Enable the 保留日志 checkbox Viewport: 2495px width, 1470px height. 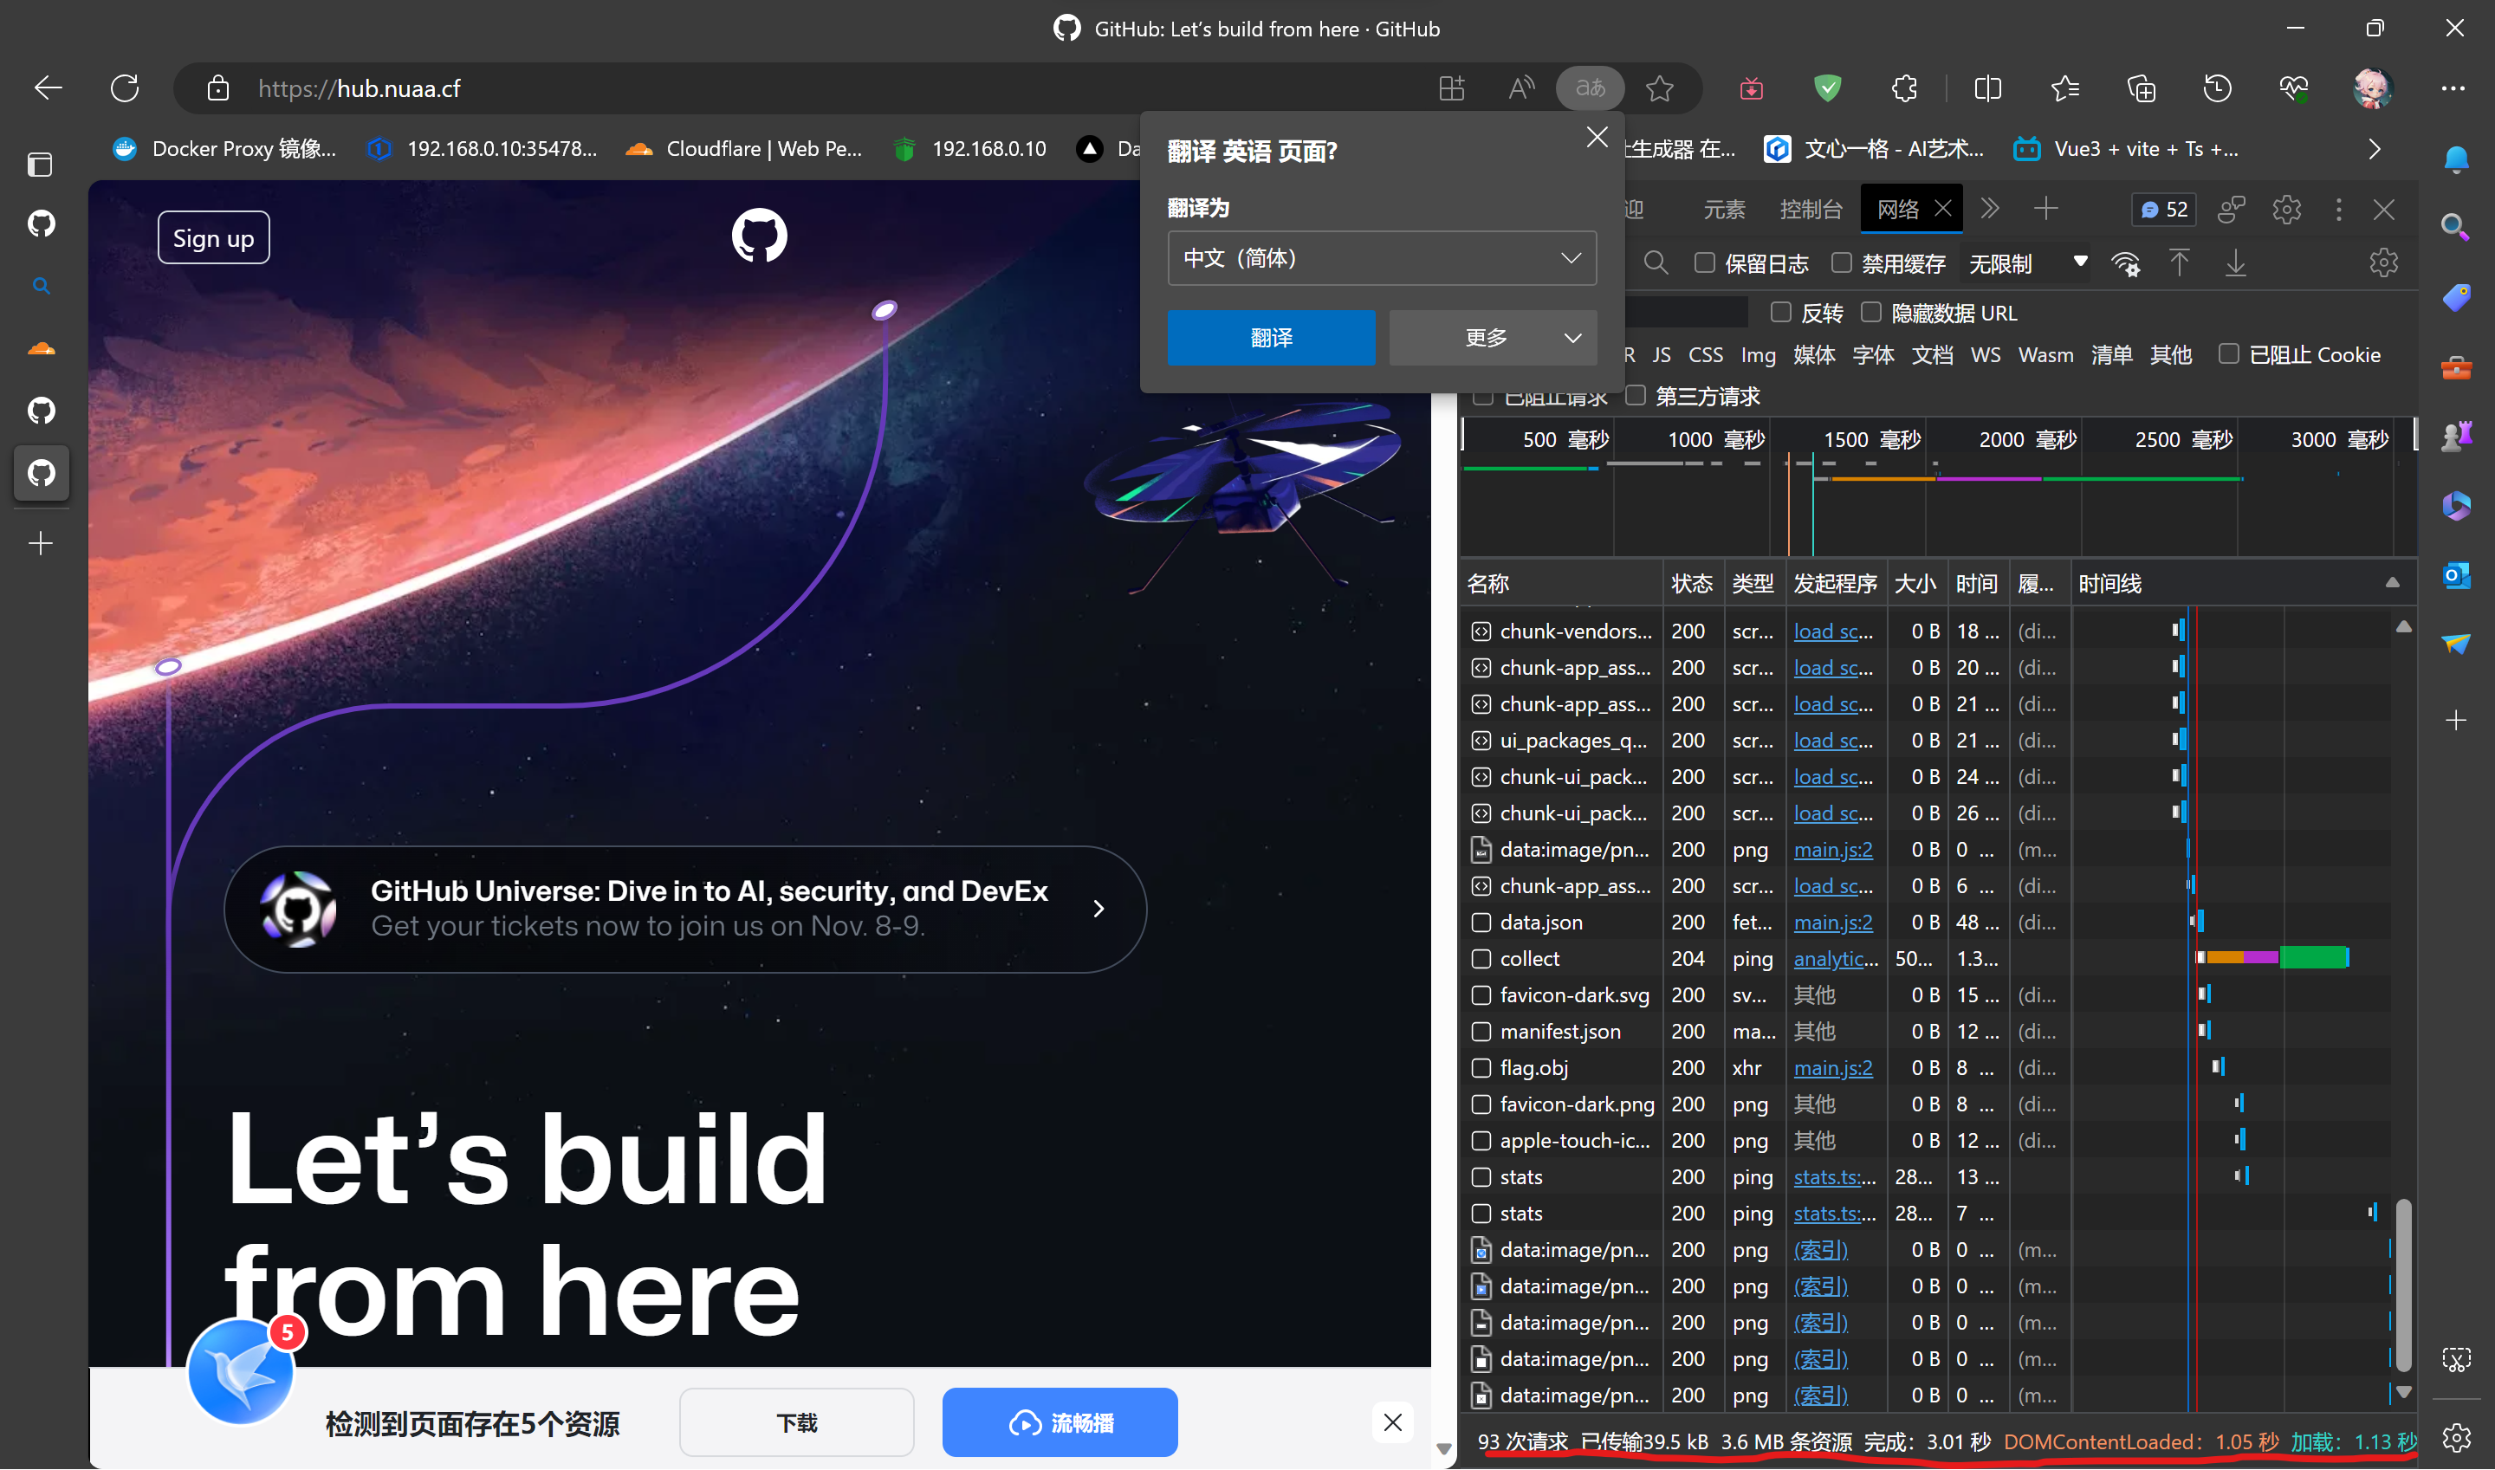click(1706, 262)
